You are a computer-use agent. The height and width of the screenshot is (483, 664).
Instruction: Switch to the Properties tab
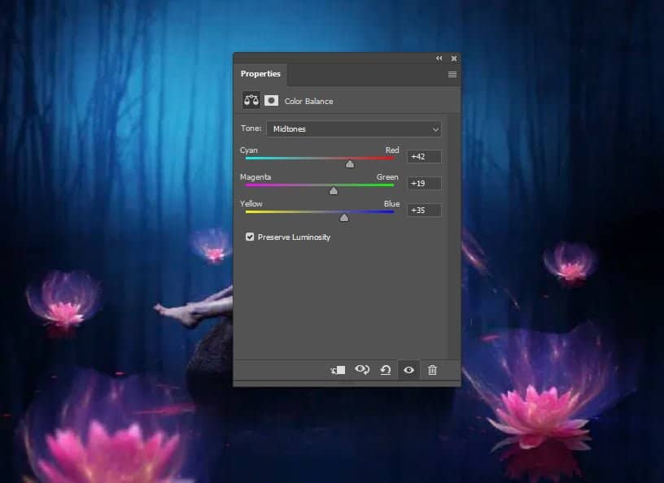coord(260,74)
